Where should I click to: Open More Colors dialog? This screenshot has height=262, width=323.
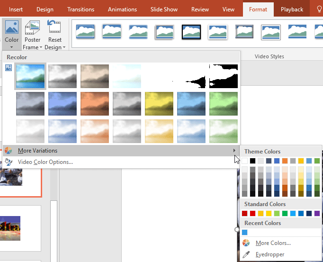pyautogui.click(x=273, y=243)
